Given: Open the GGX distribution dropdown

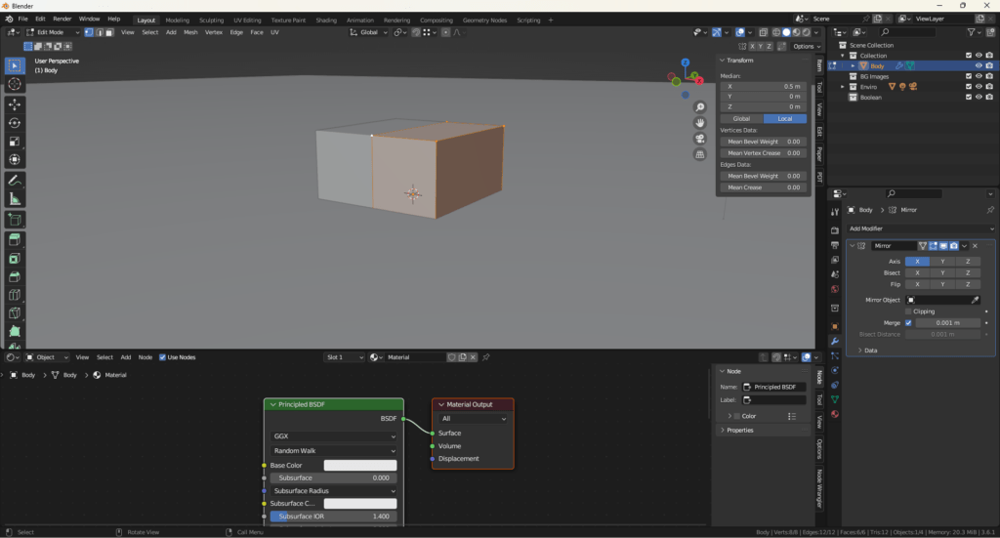Looking at the screenshot, I should [334, 436].
